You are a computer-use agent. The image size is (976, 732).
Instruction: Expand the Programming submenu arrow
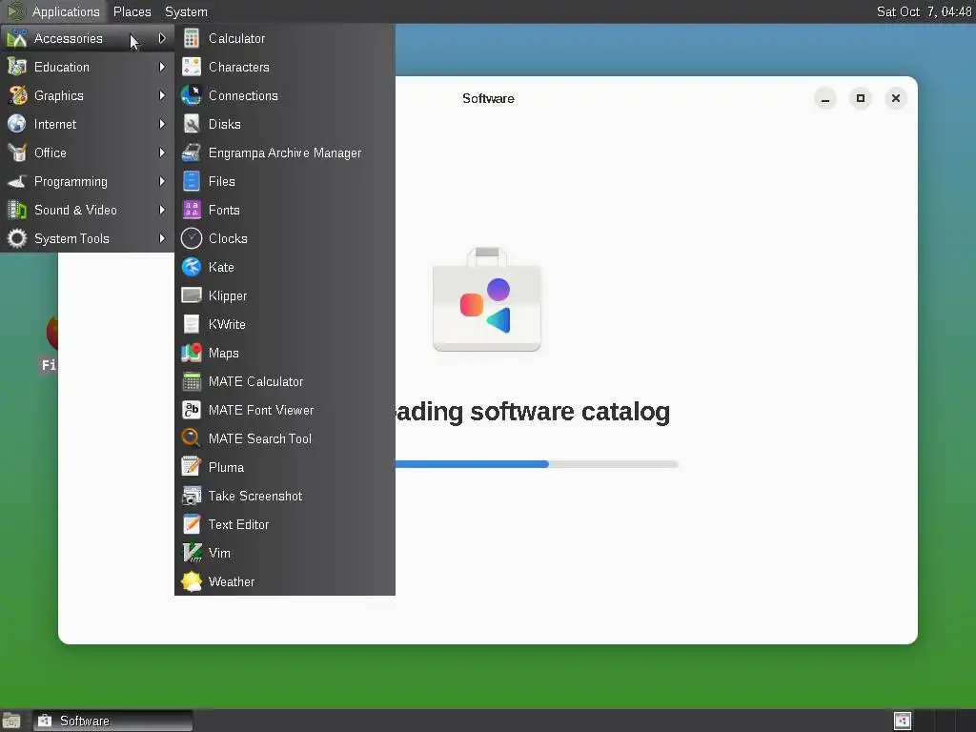(x=162, y=182)
